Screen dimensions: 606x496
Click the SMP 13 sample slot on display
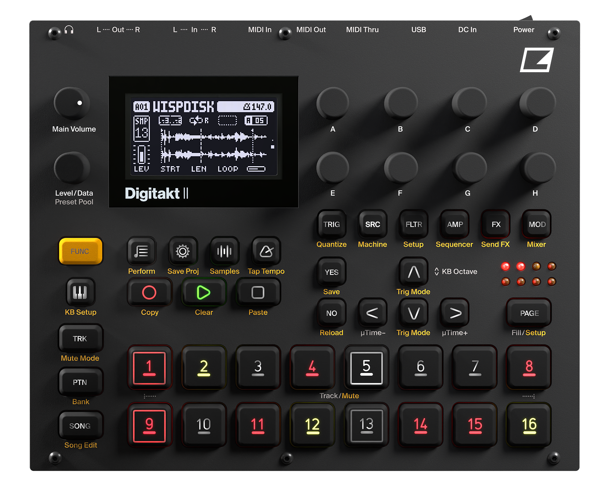tap(142, 129)
